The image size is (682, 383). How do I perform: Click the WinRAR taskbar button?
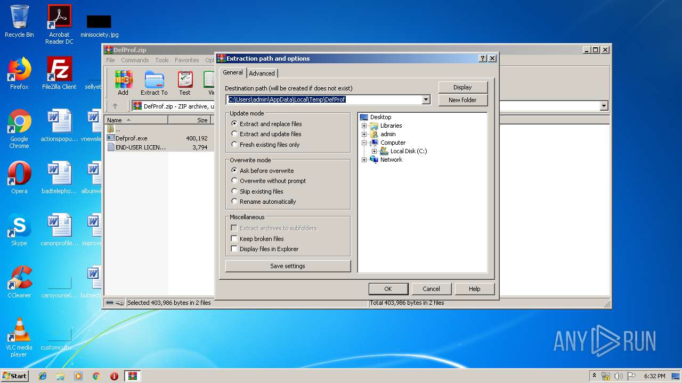point(132,376)
